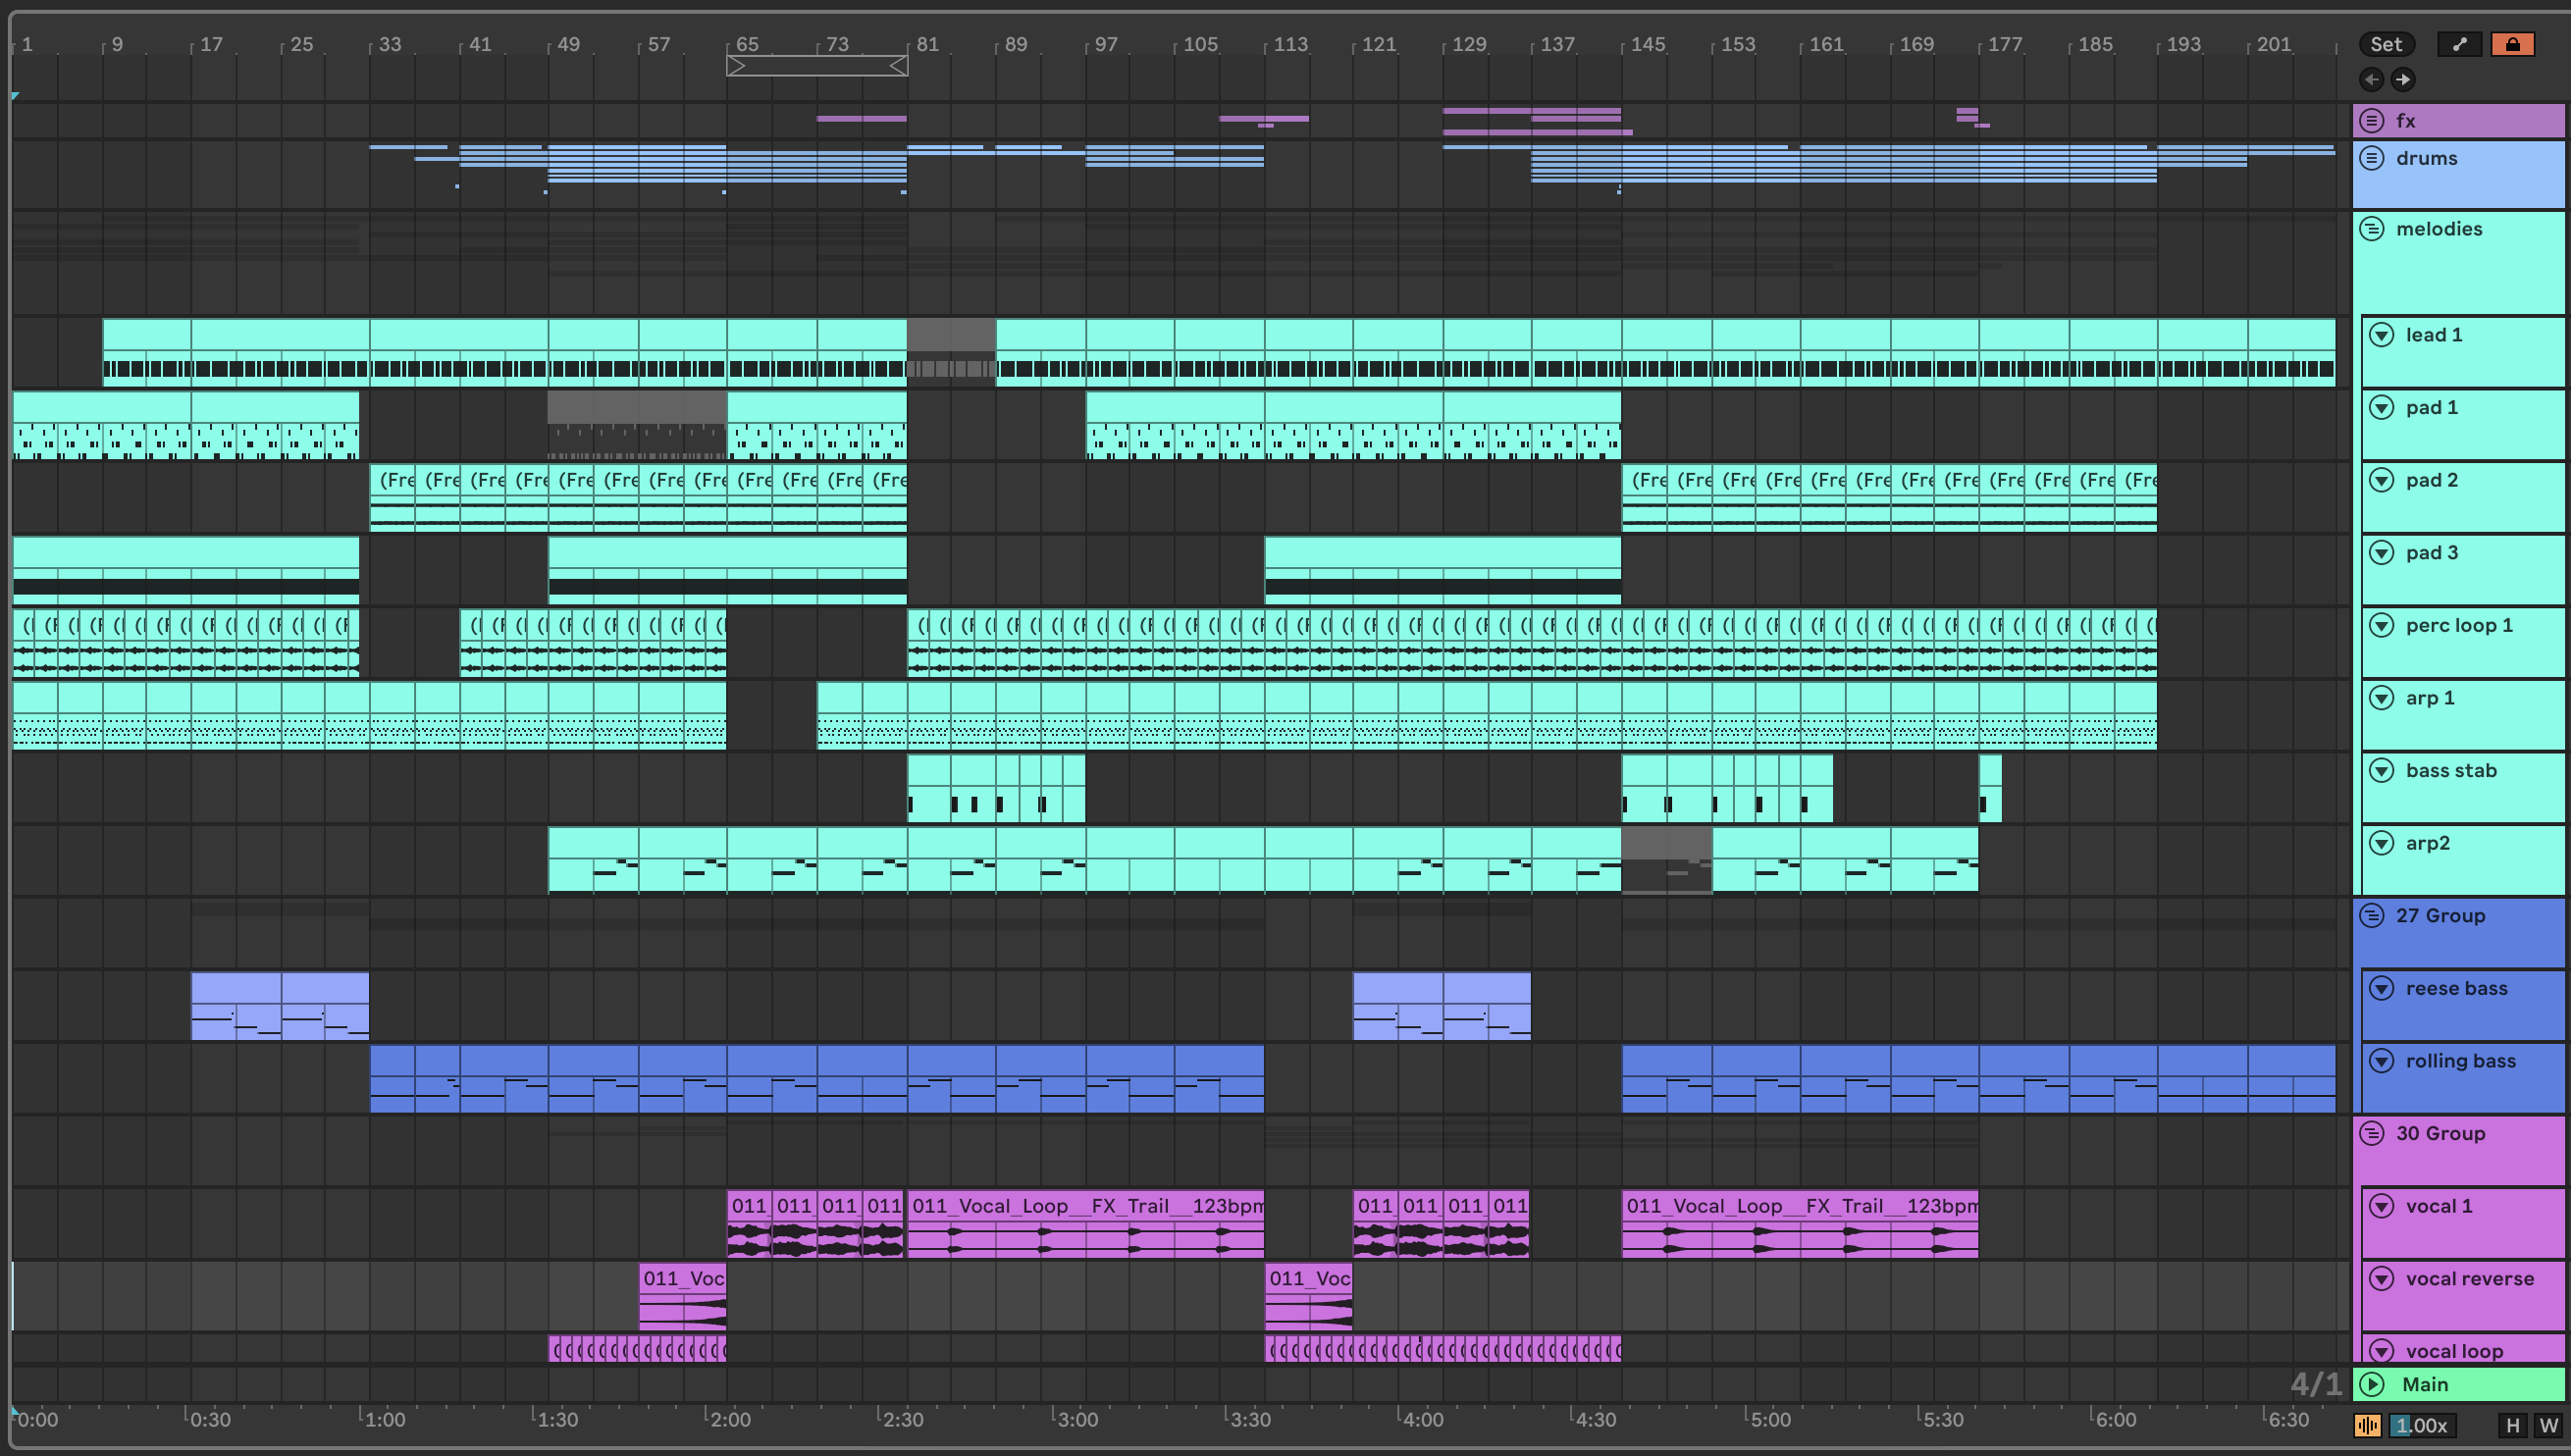Collapse the arp 1 track triangle
The height and width of the screenshot is (1456, 2571).
pyautogui.click(x=2382, y=698)
